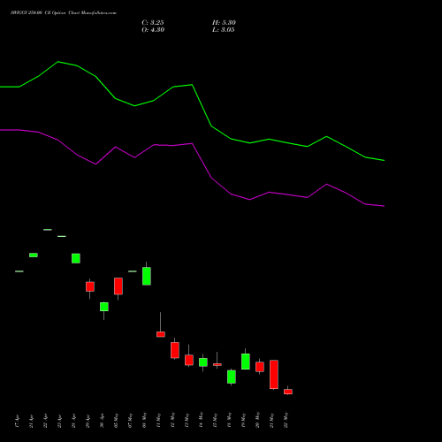442x442 pixels.
Task: Select the 11 May date label
Action: click(x=158, y=421)
